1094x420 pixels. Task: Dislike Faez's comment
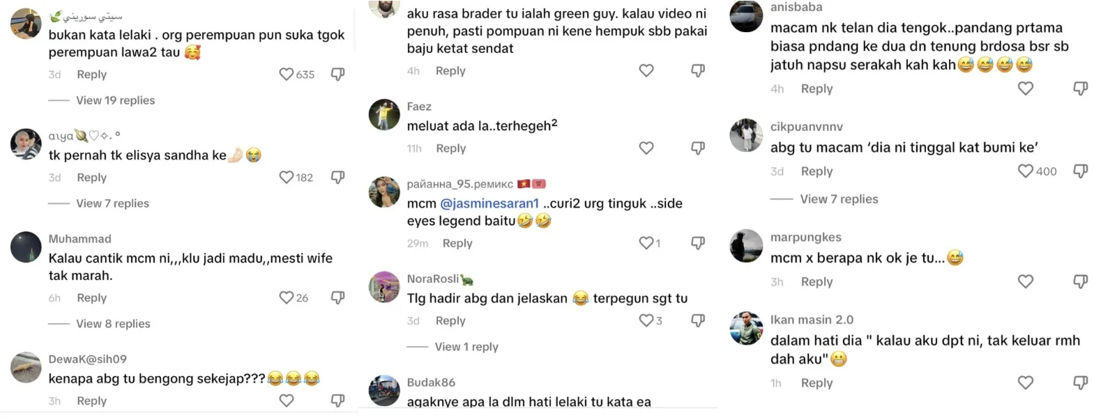[697, 148]
